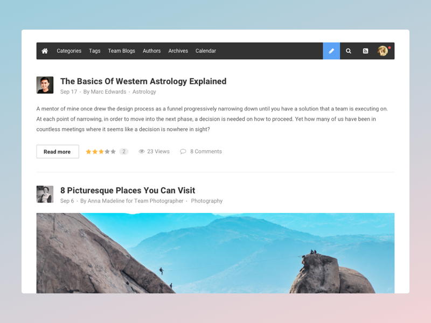This screenshot has height=323, width=431.
Task: Open the Authors page
Action: click(151, 51)
